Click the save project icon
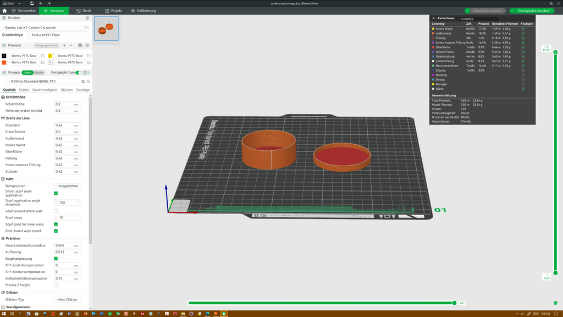The height and width of the screenshot is (317, 563). click(32, 3)
